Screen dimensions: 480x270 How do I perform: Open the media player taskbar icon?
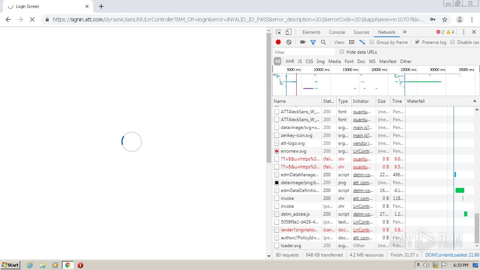click(55, 265)
